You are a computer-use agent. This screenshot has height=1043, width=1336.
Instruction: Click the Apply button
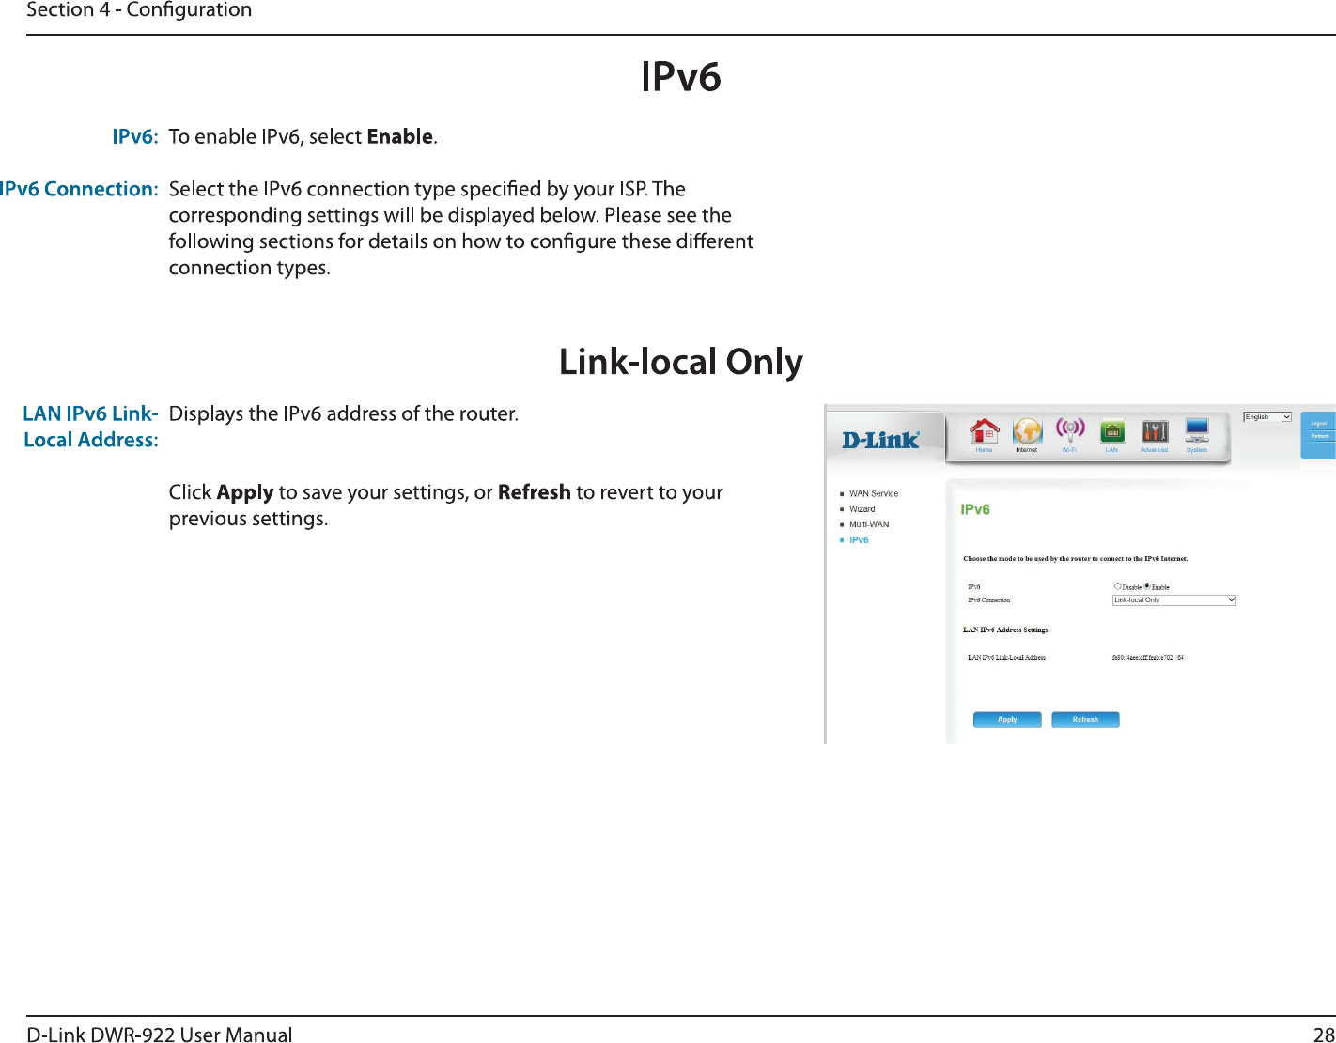tap(1007, 720)
